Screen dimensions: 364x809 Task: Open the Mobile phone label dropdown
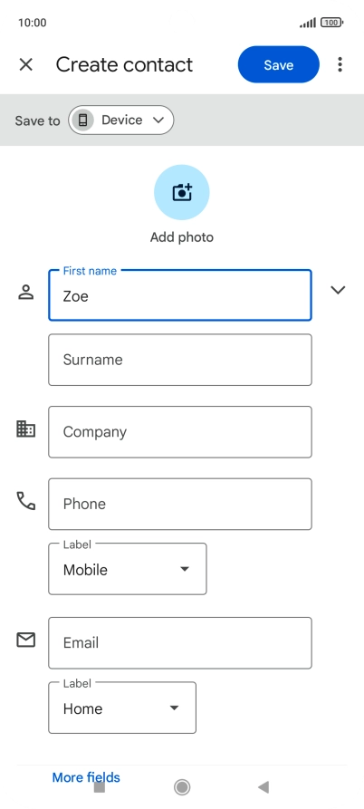point(128,569)
